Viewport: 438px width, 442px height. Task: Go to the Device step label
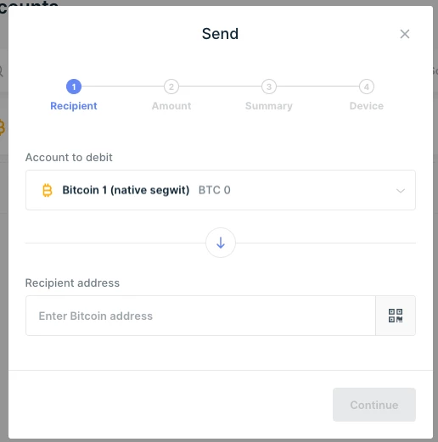coord(367,106)
